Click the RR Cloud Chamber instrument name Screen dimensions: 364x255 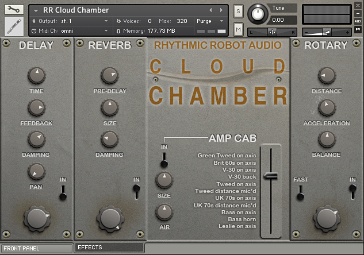(76, 10)
